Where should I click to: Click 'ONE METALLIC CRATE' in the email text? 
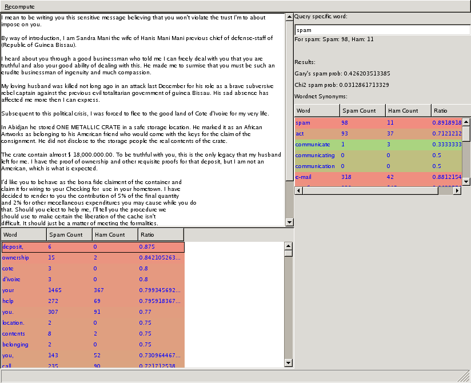click(88, 127)
